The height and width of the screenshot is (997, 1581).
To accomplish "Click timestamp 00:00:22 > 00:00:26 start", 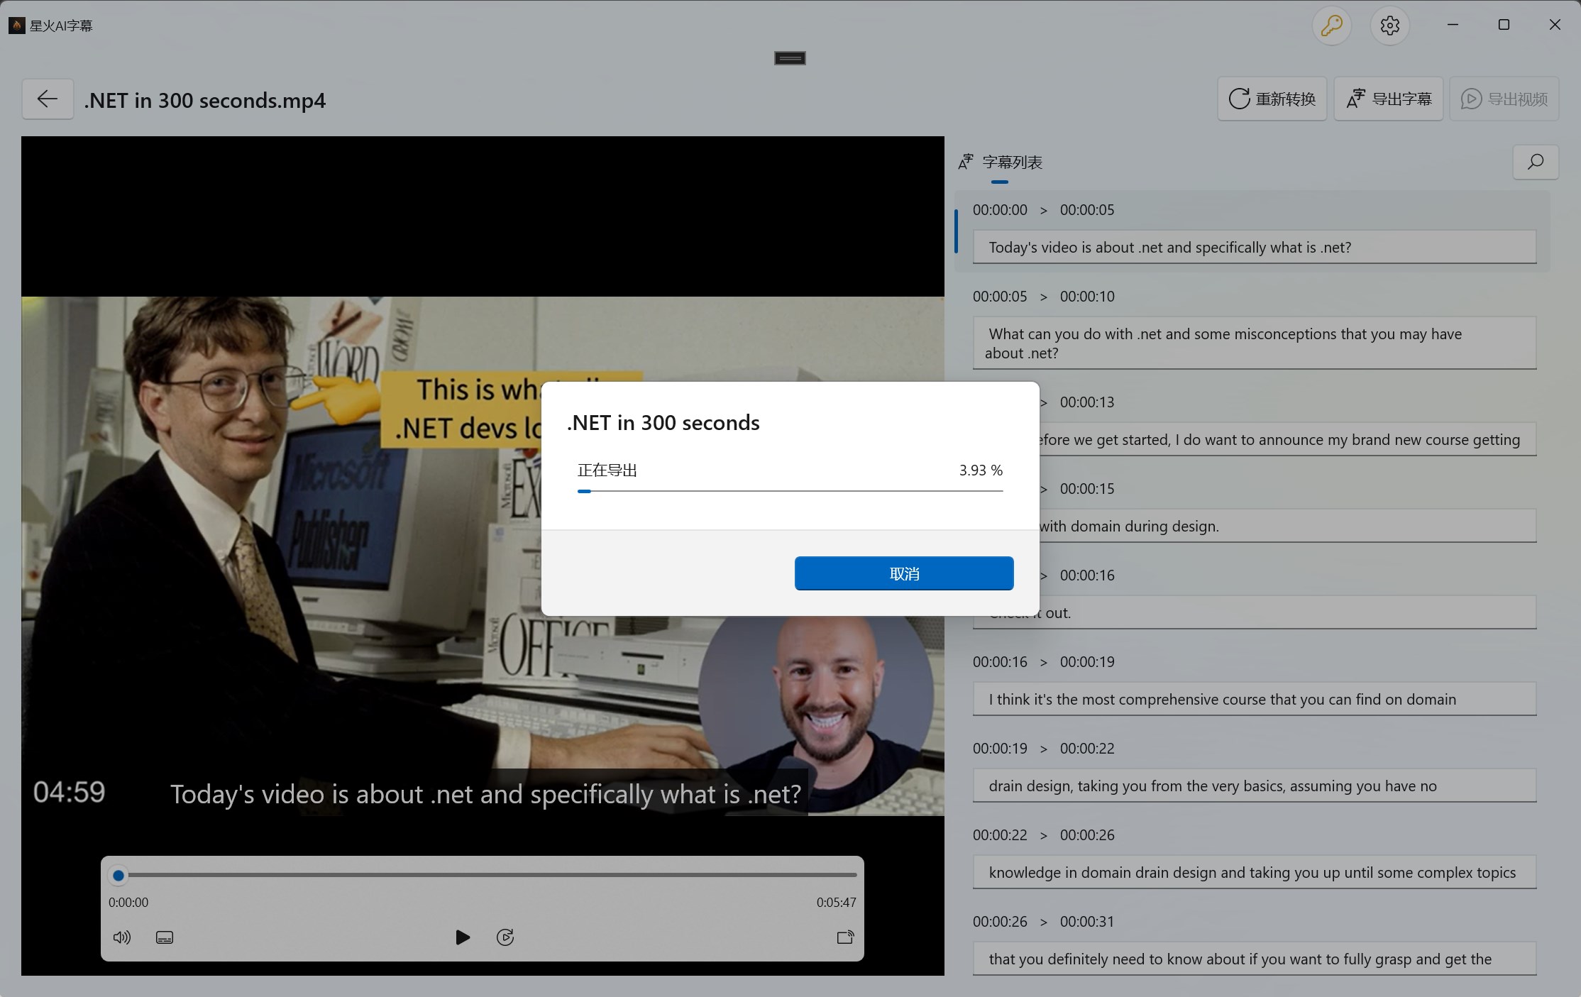I will [1000, 835].
